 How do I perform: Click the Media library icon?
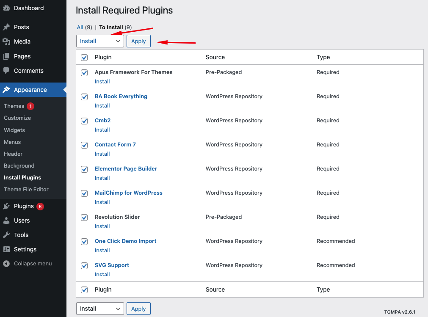pyautogui.click(x=6, y=41)
